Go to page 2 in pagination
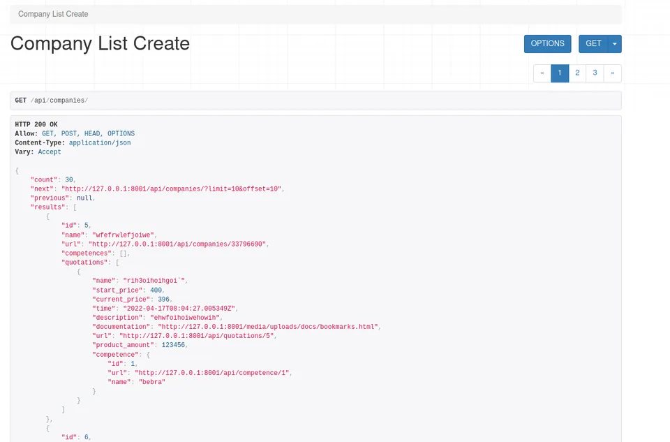670x442 pixels. tap(577, 73)
